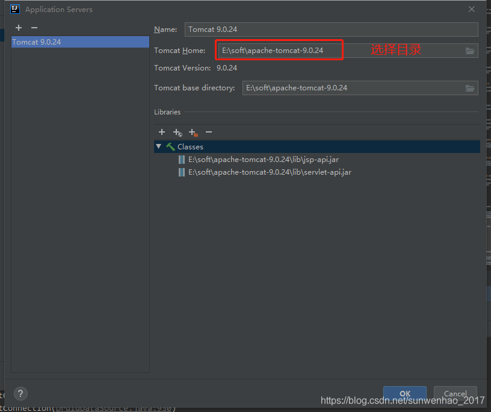Viewport: 491px width, 412px height.
Task: Click jar icon beside jsp-api.jar
Action: click(x=181, y=160)
